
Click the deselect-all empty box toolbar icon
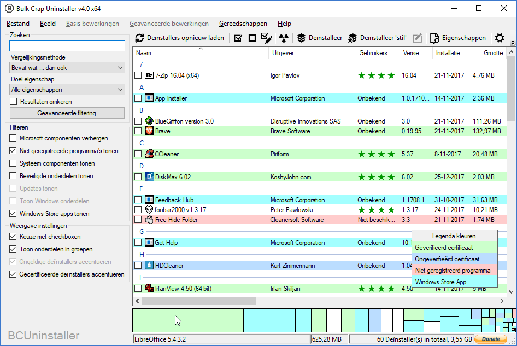[x=252, y=38]
